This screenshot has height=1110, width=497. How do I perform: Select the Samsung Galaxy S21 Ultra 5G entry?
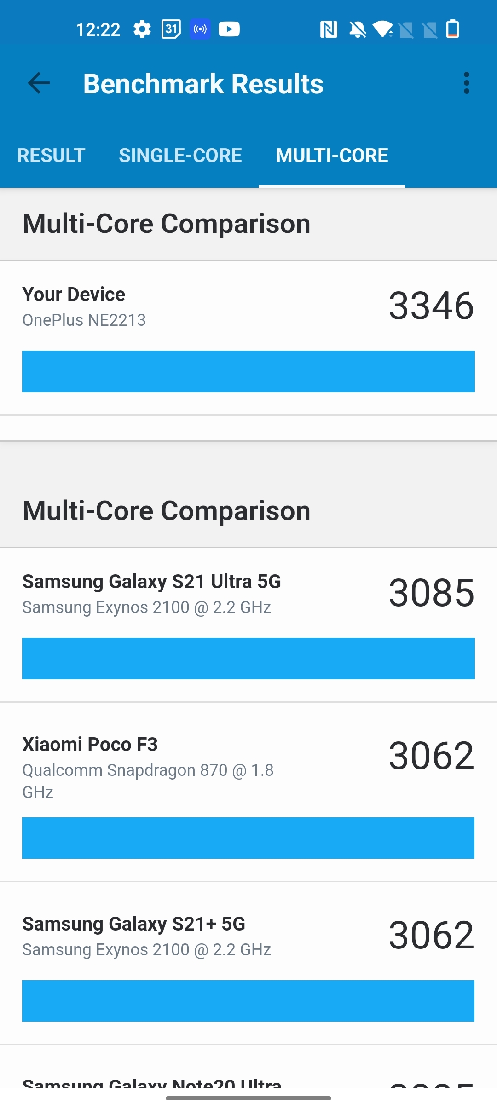coord(152,582)
